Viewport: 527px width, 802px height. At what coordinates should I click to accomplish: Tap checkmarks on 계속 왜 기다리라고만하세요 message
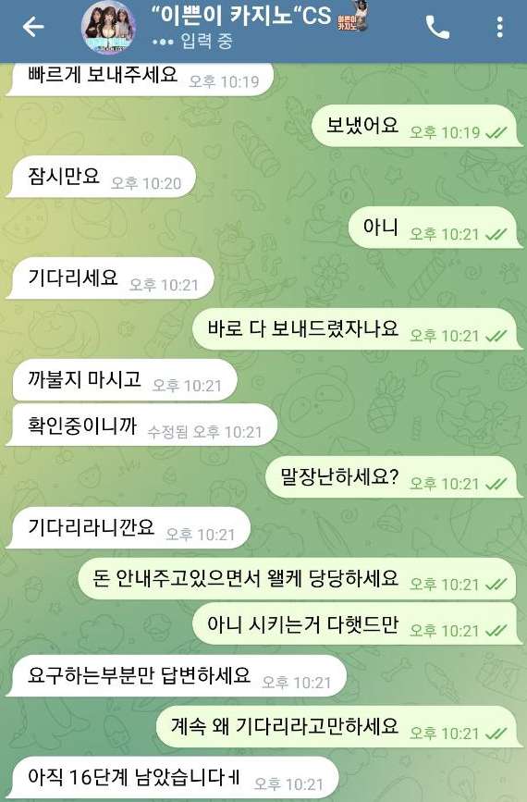[496, 734]
